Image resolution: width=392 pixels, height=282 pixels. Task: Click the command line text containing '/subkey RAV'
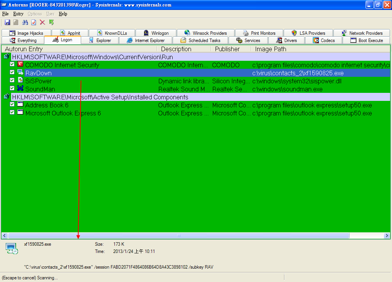[119, 267]
